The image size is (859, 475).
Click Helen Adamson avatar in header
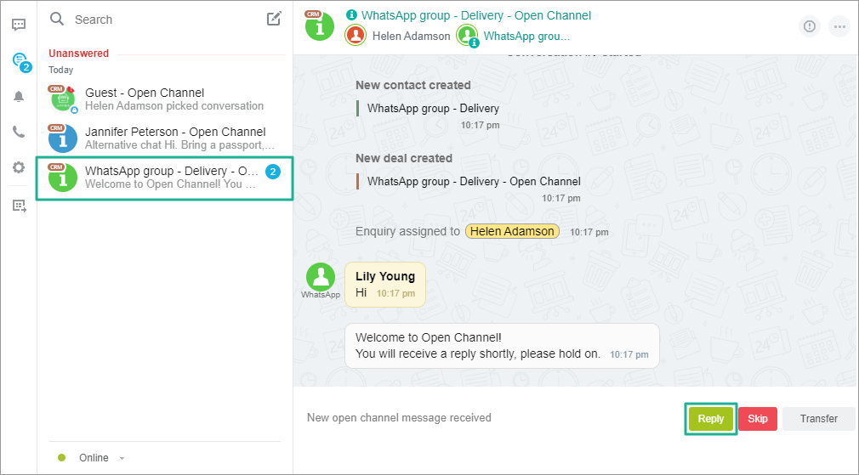[356, 36]
